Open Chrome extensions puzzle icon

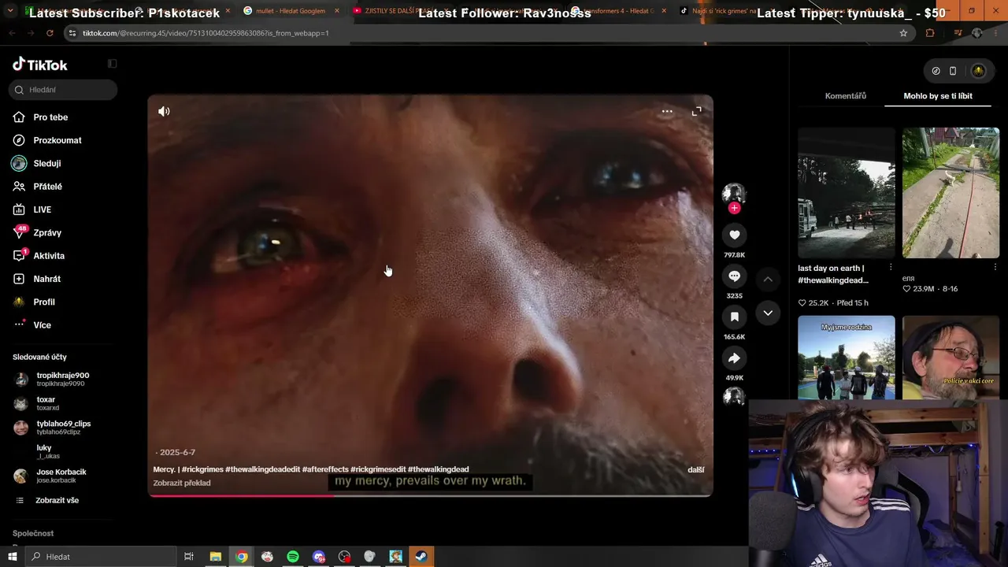tap(930, 33)
